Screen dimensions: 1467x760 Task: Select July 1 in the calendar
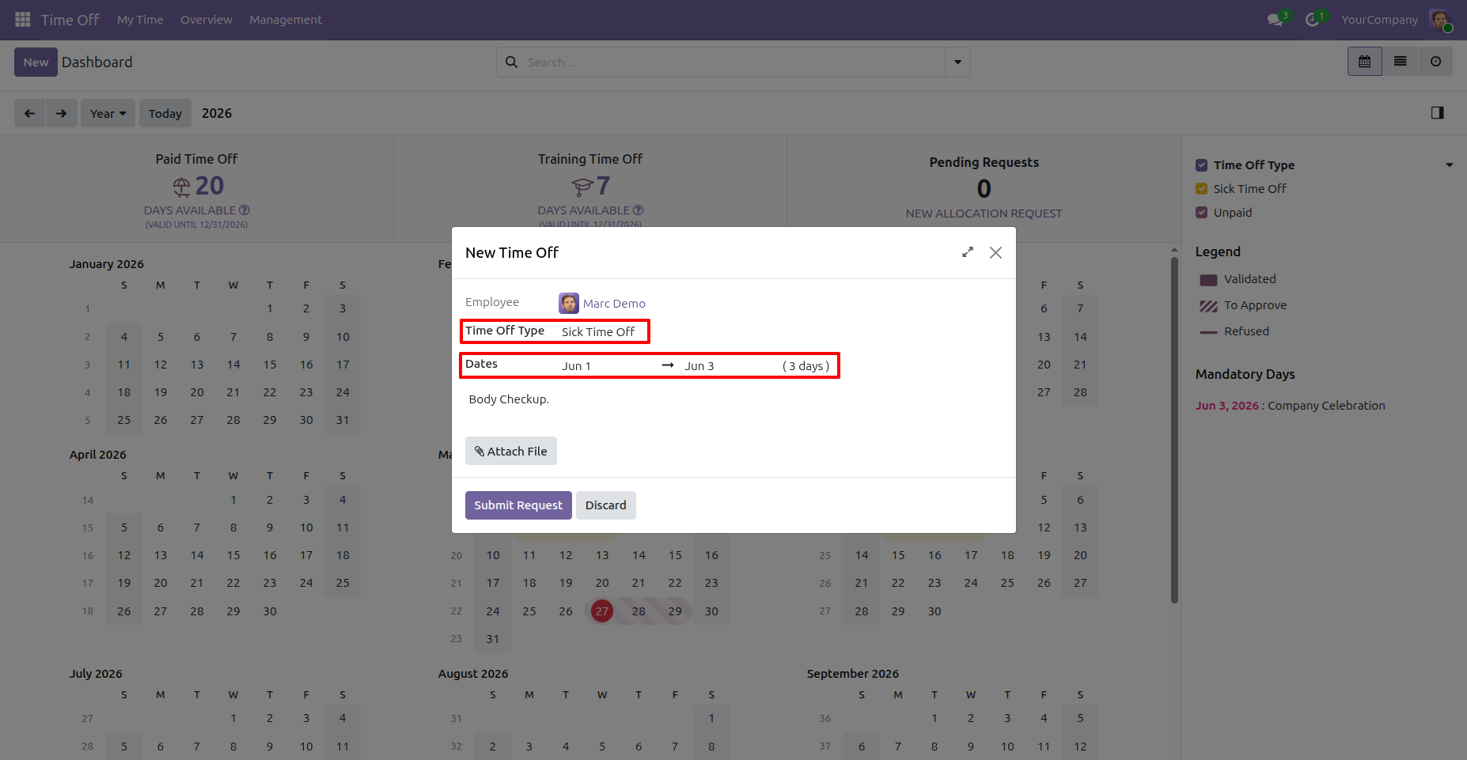coord(233,718)
